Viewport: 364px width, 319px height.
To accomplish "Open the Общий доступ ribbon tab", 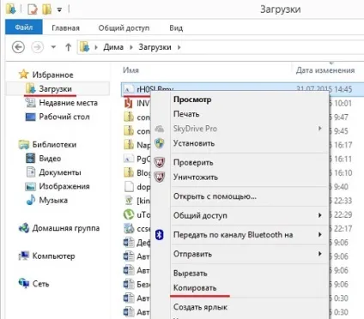I will click(124, 27).
